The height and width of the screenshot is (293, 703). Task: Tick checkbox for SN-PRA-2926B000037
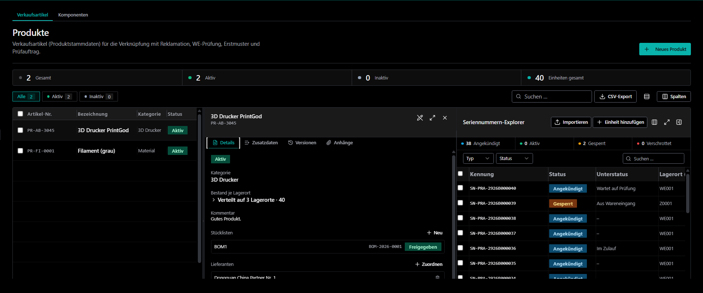(x=460, y=233)
